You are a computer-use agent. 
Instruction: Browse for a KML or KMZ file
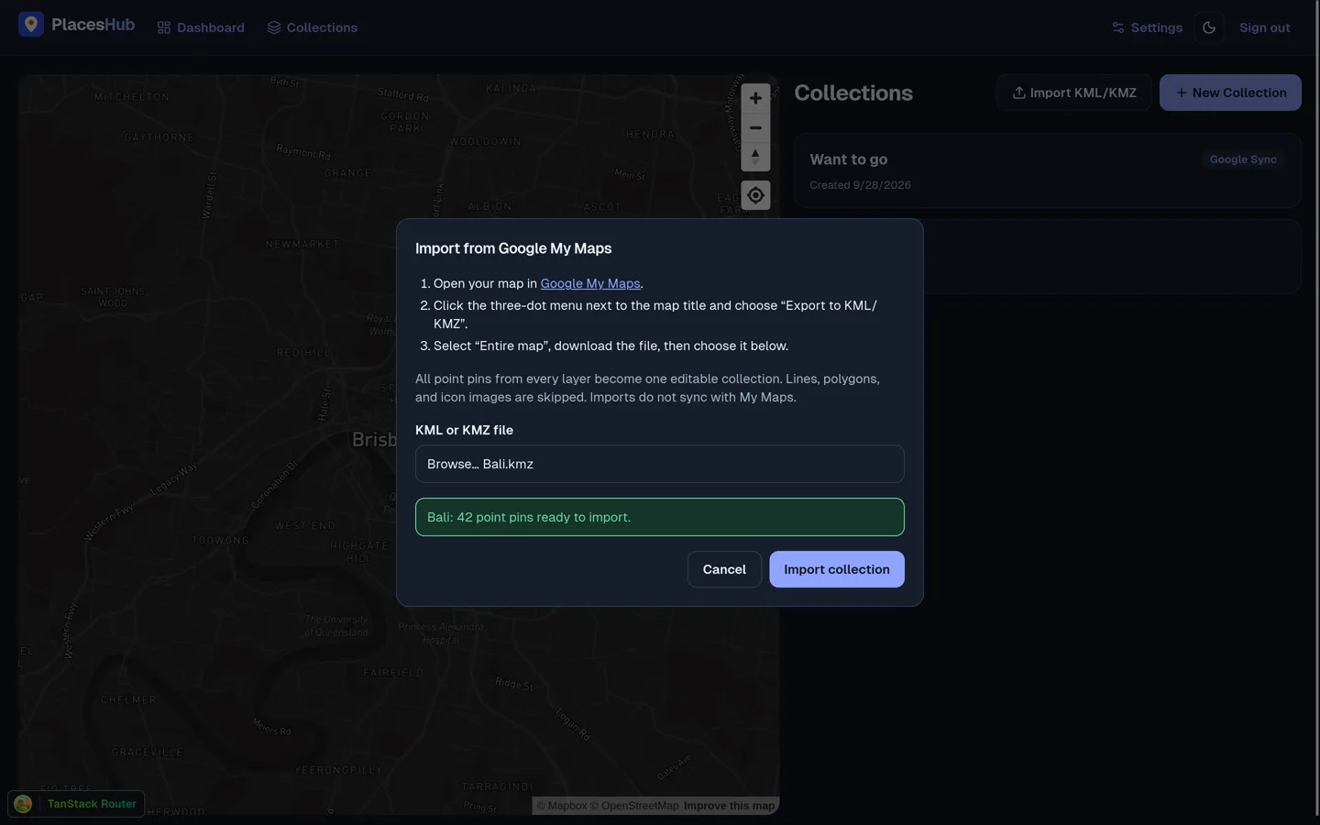[x=660, y=464]
